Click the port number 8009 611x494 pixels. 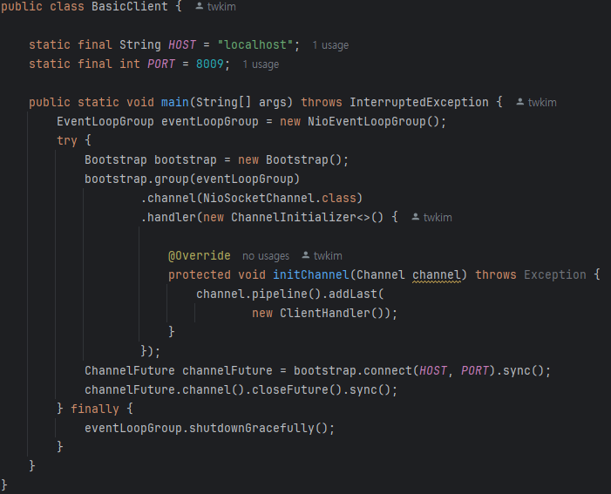[x=210, y=64]
